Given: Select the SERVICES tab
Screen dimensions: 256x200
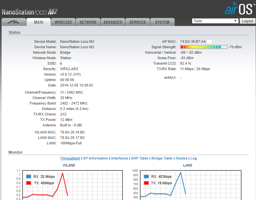Looking at the screenshot, I should [x=138, y=22].
